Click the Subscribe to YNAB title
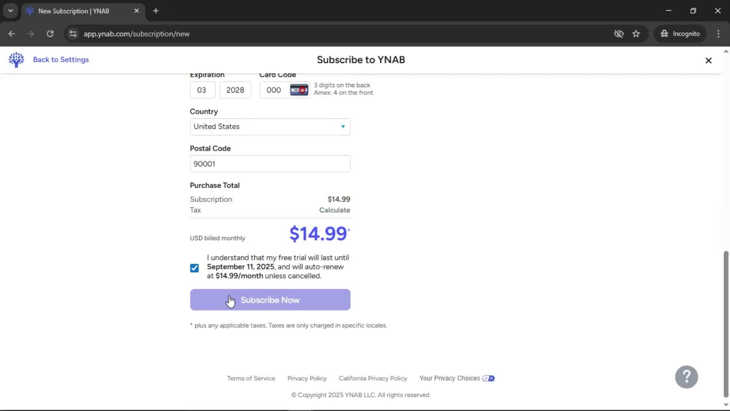 [361, 60]
